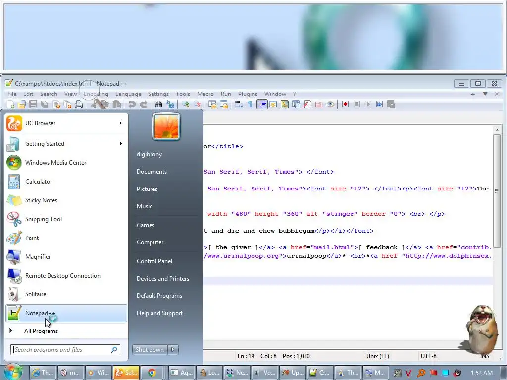Open the Edit menu

point(28,94)
